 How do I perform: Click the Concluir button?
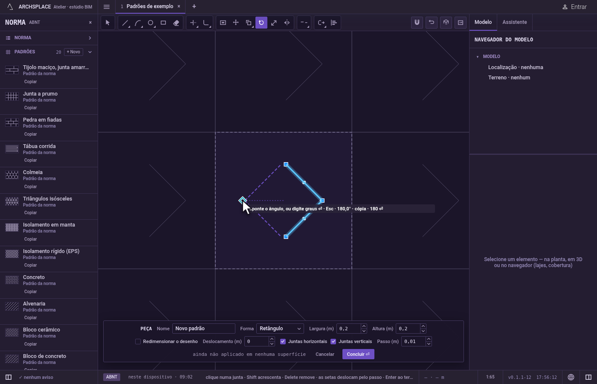358,354
